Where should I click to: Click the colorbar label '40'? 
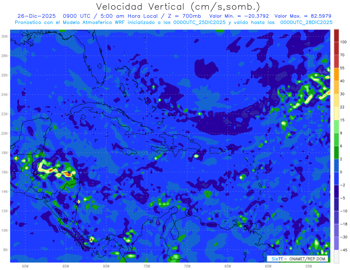[342, 81]
